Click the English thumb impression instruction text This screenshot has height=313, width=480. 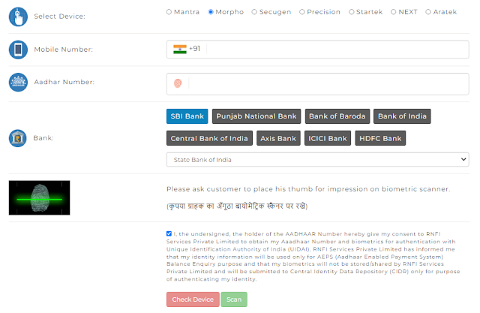tap(308, 189)
